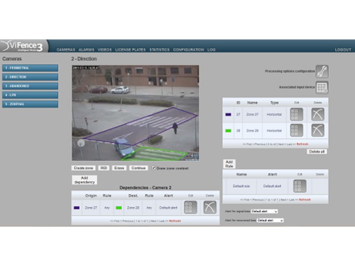
Task: Edit the Zone 27 to Zone 28 dependency
Action: 190,207
